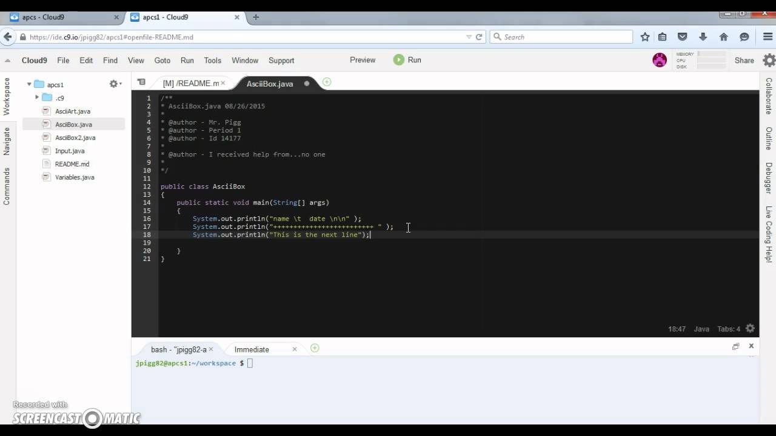Switch to the bash terminal tab

[x=178, y=349]
